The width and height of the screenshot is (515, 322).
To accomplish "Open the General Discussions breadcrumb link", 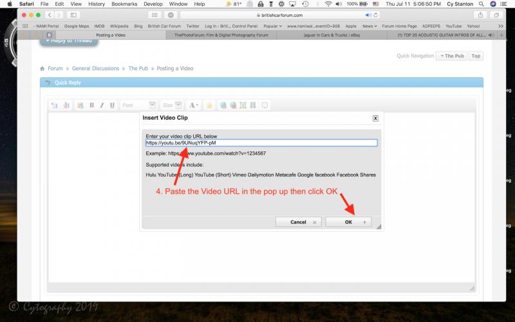I will [x=95, y=68].
